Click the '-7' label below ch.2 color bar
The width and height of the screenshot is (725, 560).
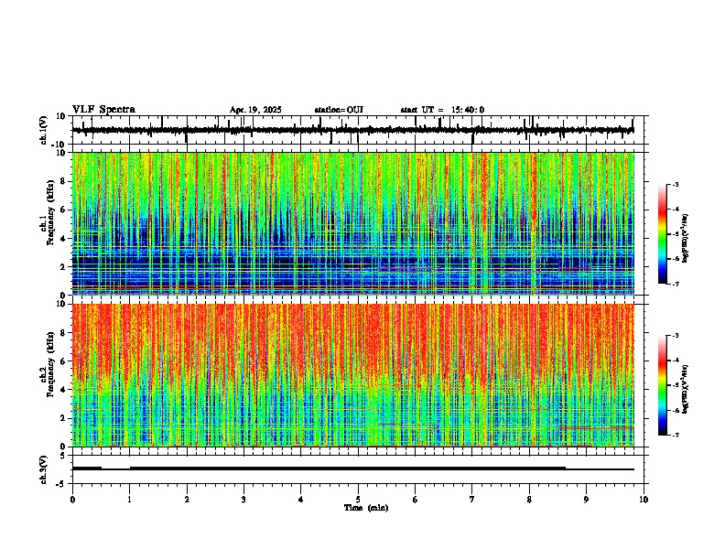tap(675, 436)
